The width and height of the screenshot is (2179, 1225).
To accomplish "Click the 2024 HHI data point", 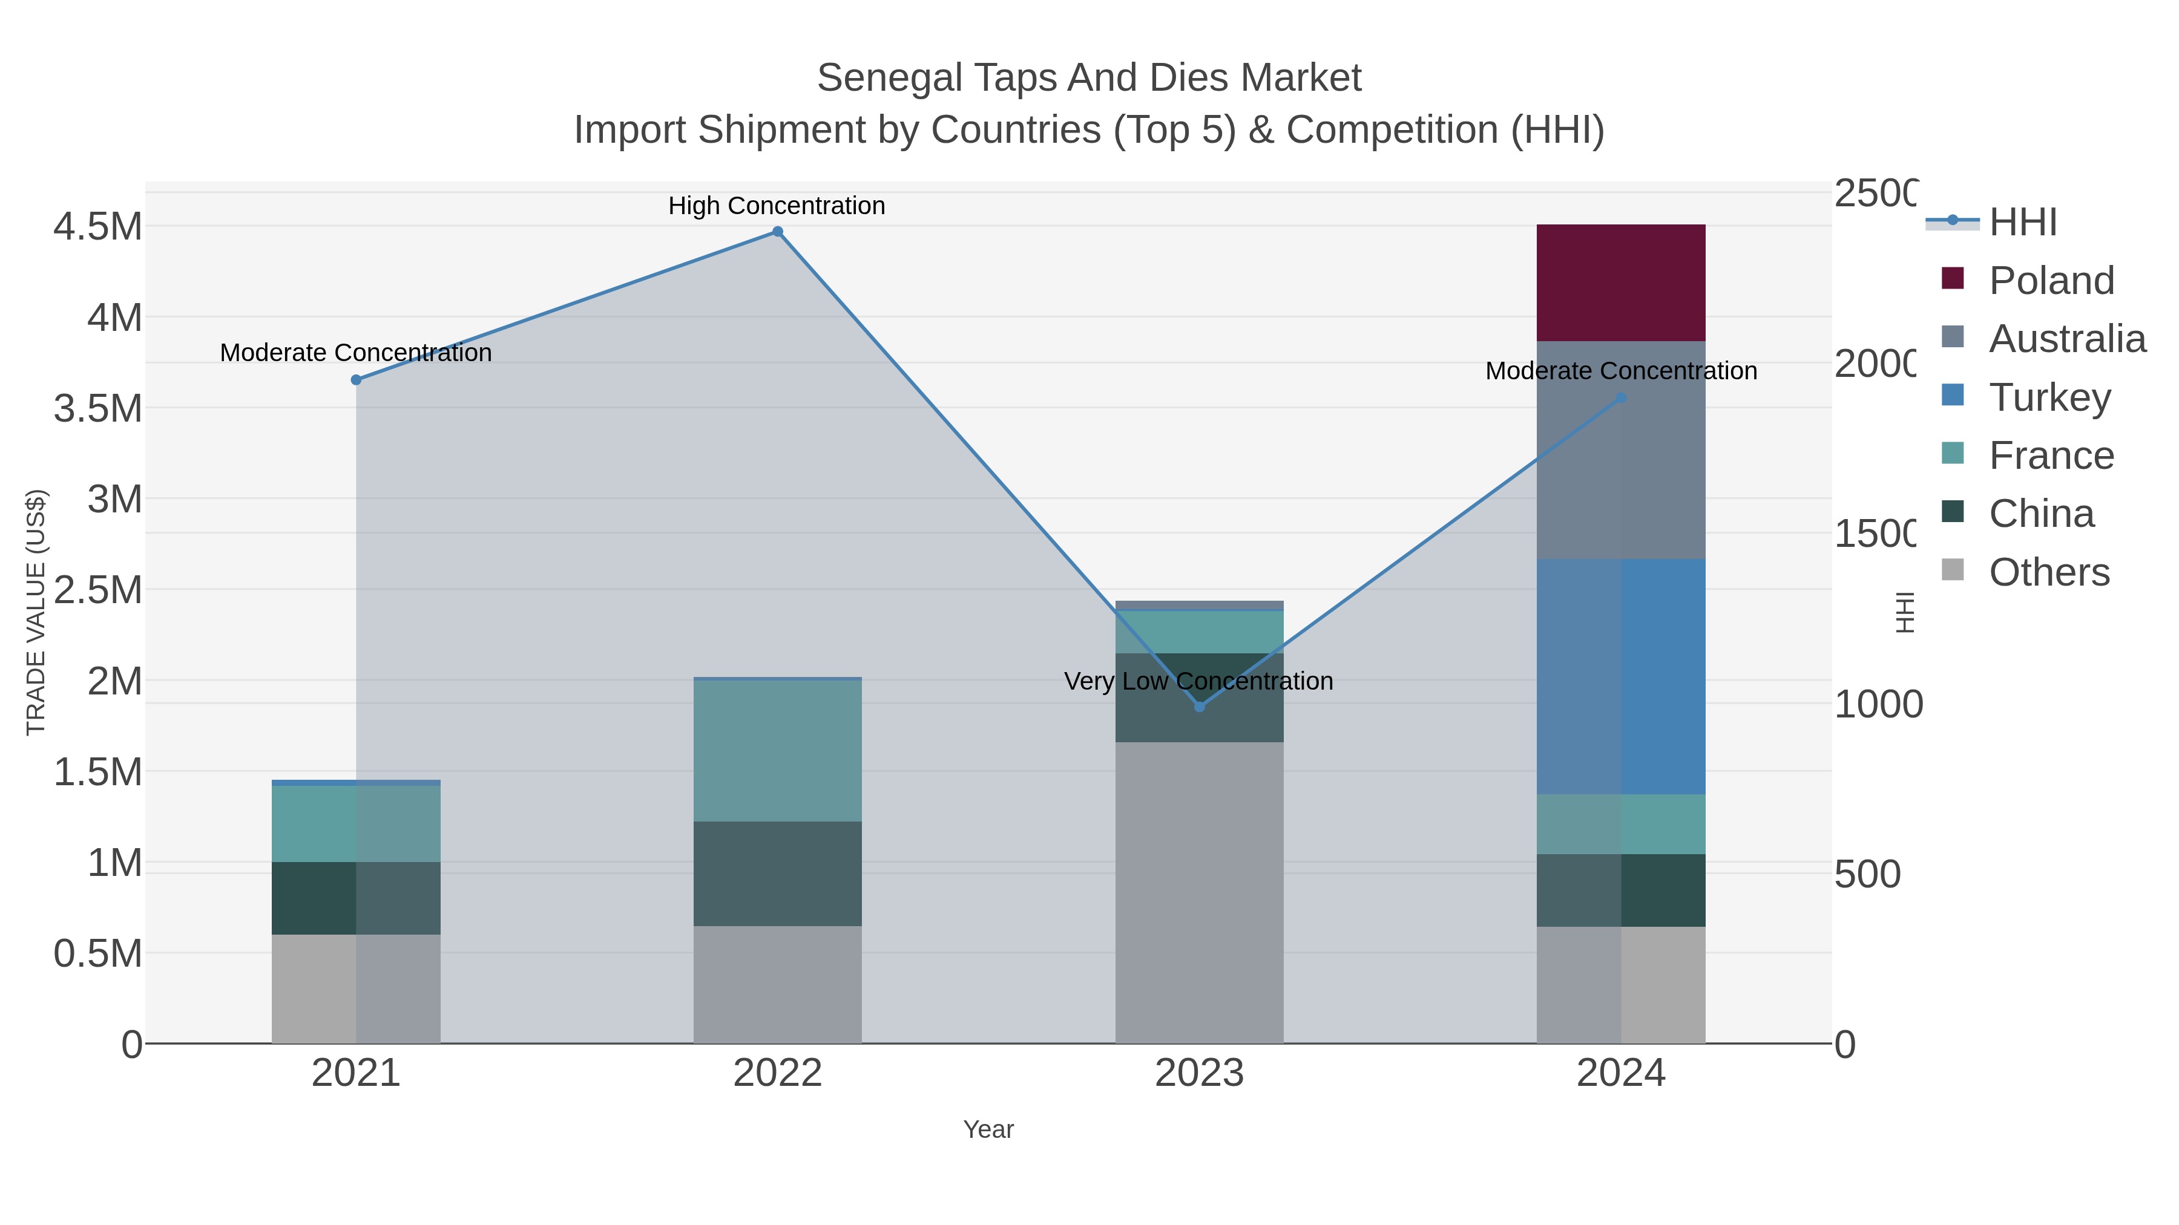I will coord(1621,397).
